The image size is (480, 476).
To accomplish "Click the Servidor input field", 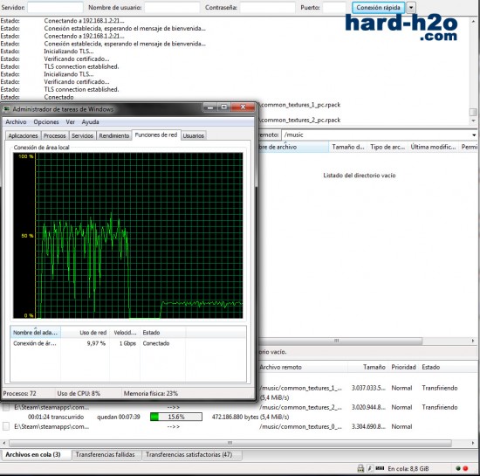I will pyautogui.click(x=55, y=7).
